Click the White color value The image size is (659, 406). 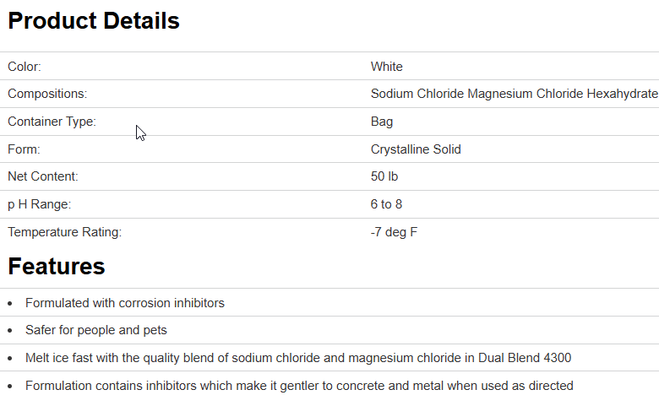tap(387, 67)
